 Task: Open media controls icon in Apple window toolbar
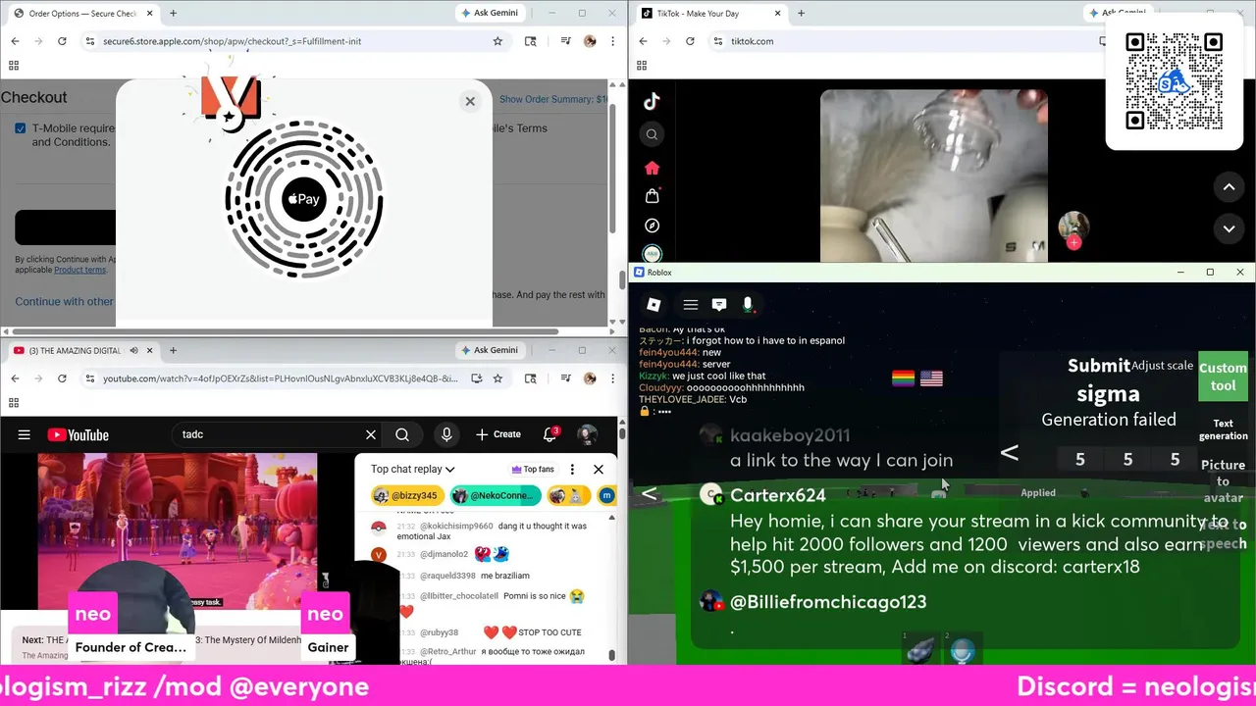coord(565,41)
